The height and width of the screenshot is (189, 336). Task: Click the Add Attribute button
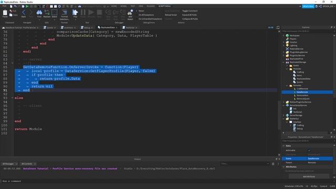click(309, 176)
